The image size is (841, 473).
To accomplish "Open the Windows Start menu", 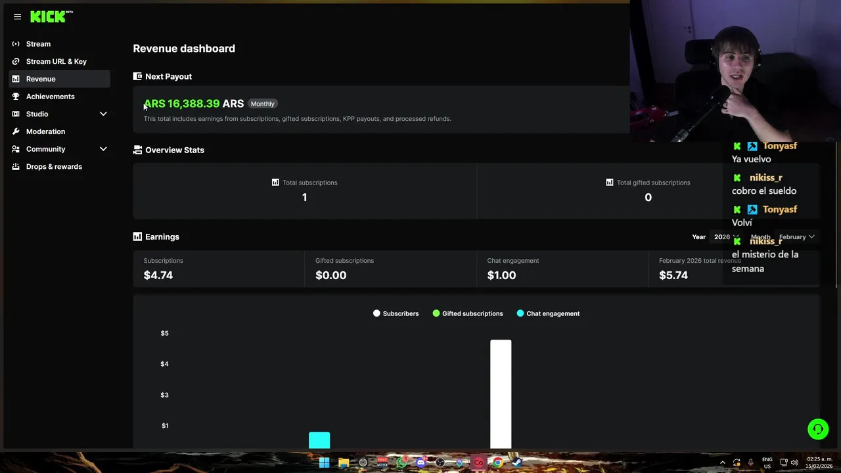I will coord(324,462).
